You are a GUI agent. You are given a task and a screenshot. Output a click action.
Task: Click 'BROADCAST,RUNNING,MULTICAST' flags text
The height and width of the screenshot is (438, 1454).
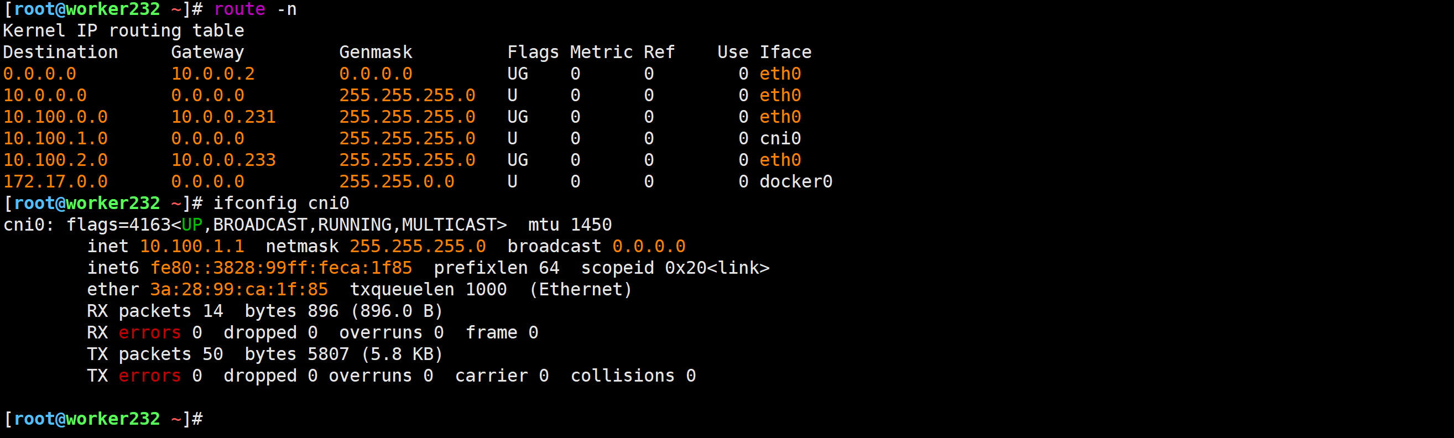coord(355,225)
